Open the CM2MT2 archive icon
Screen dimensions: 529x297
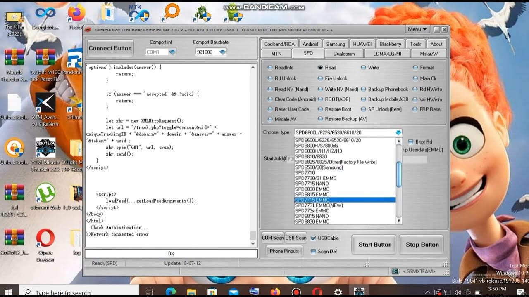pyautogui.click(x=14, y=238)
